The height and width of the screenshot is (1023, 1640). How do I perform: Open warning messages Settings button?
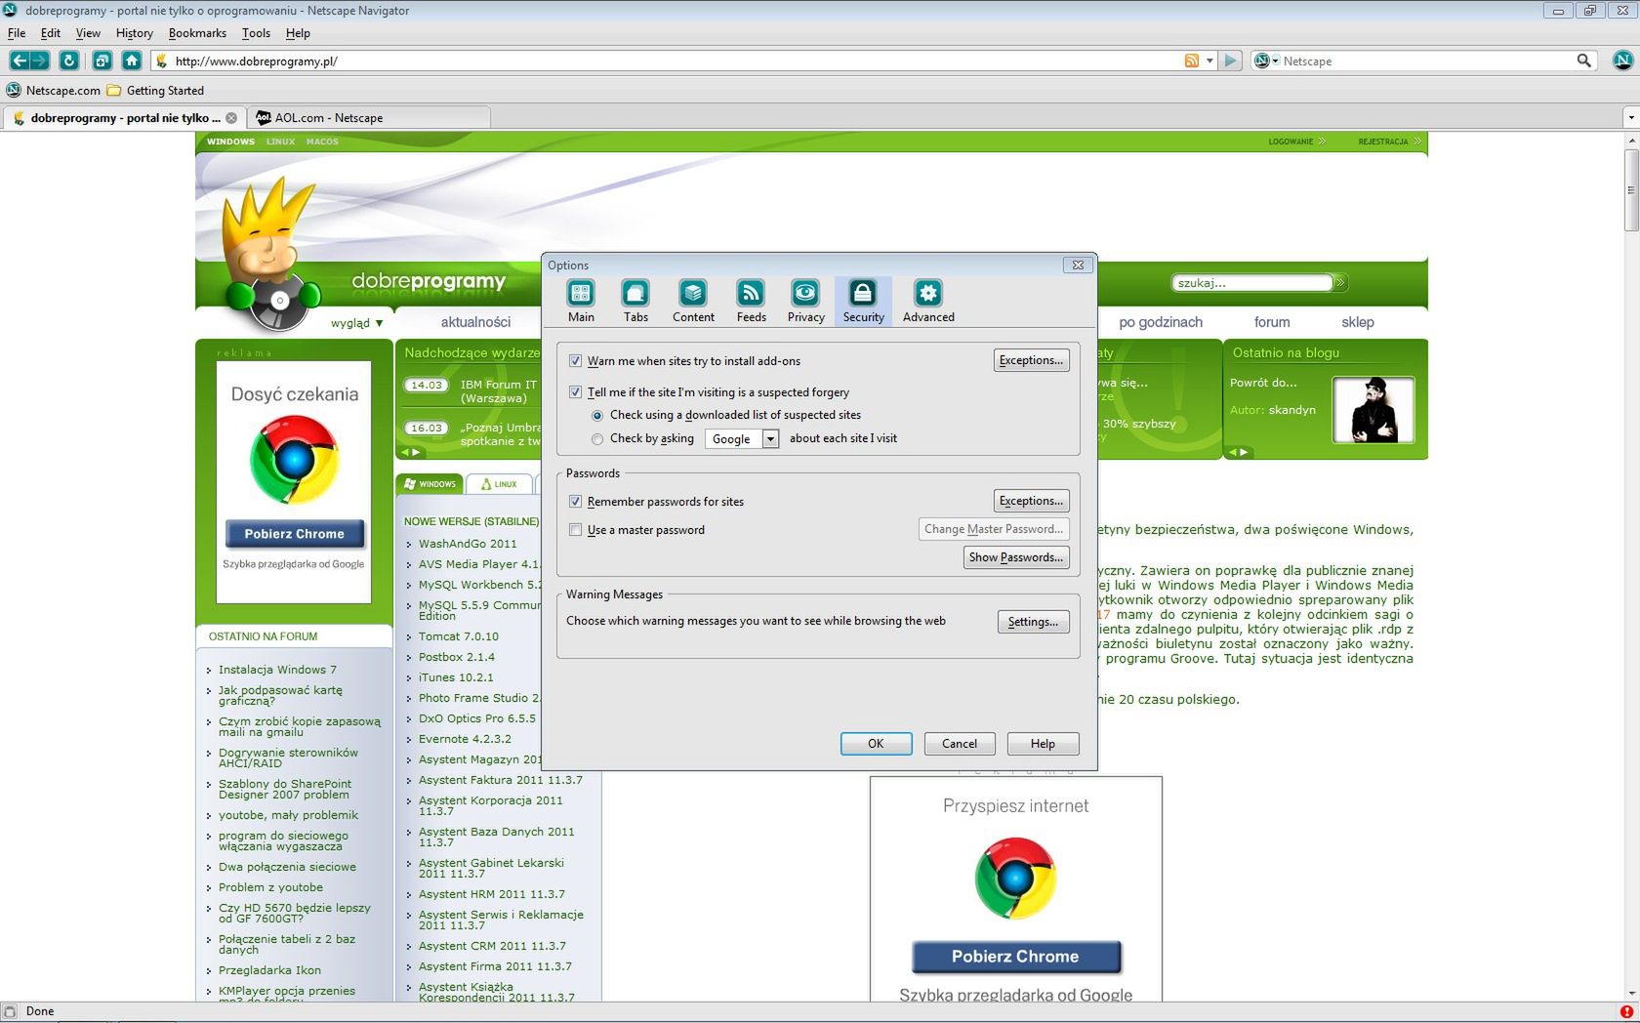[x=1033, y=622]
